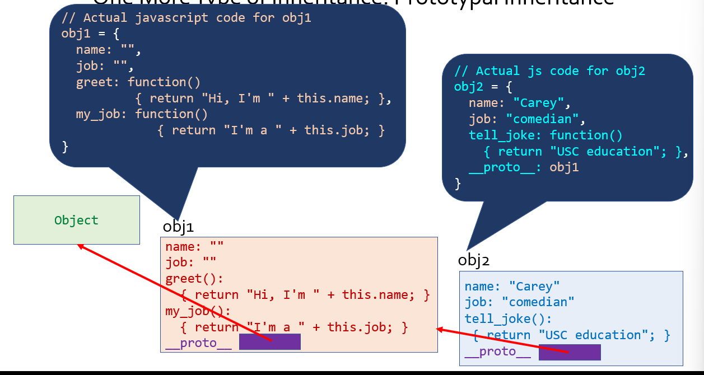Viewport: 704px width, 375px height.
Task: Select "my_job: function()" in the obj1 code bubble
Action: [x=142, y=114]
